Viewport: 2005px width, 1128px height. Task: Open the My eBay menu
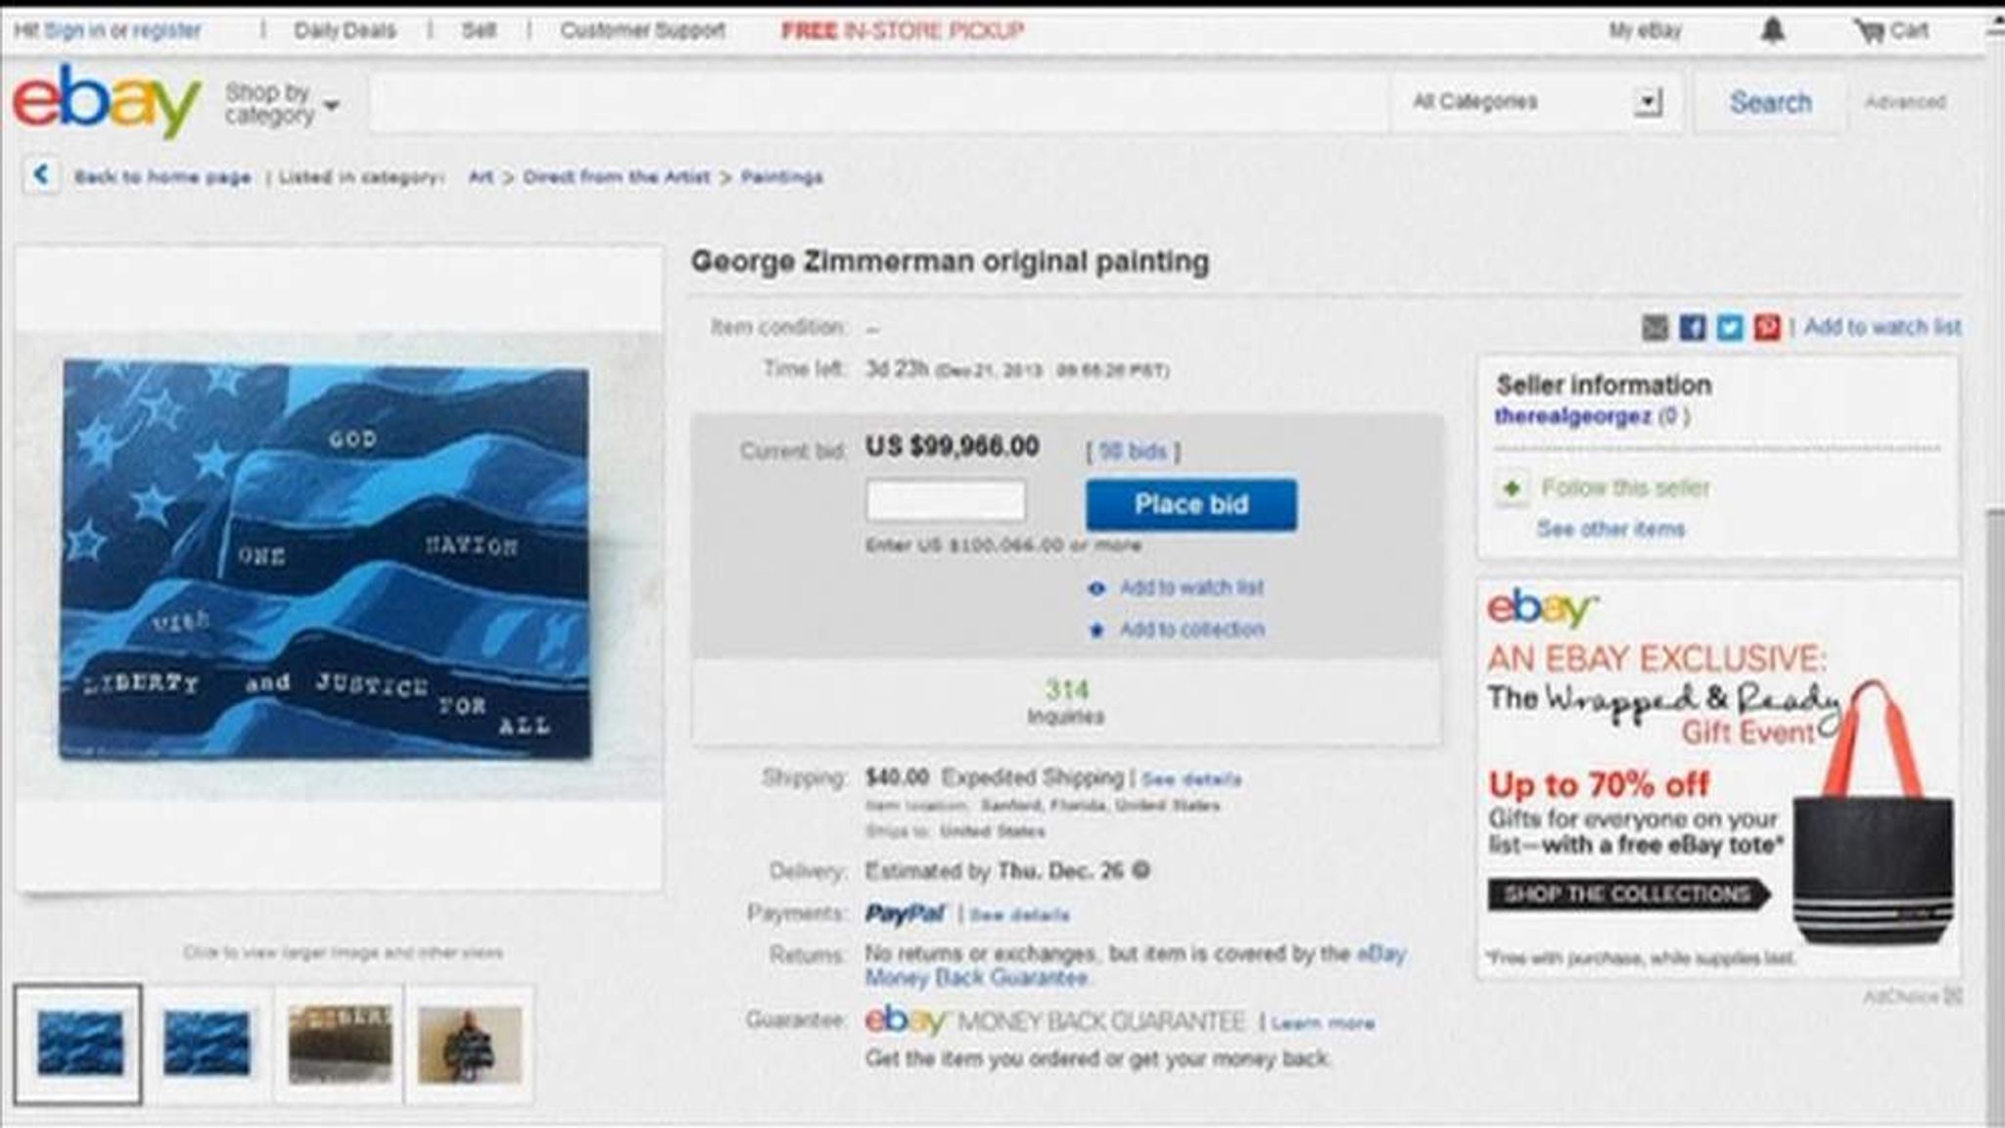[x=1645, y=31]
